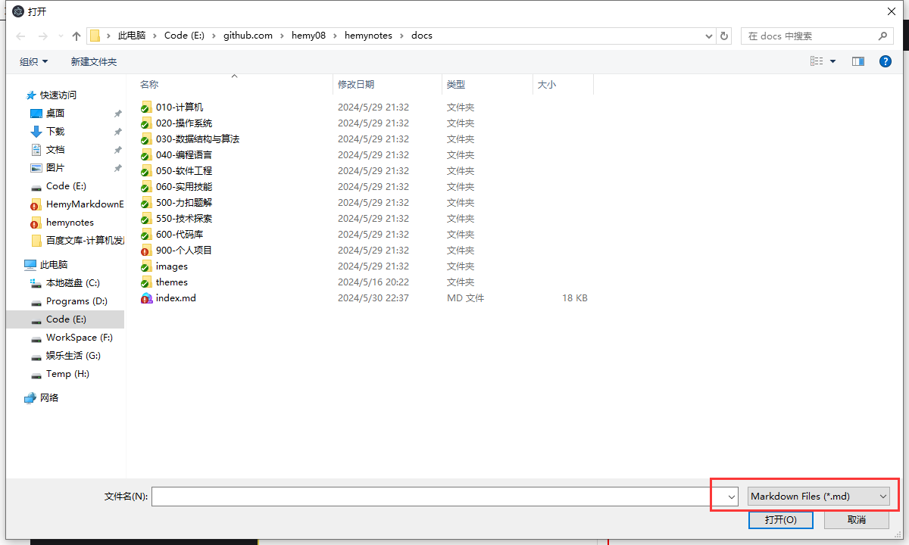This screenshot has height=545, width=909.
Task: Open the Markdown Files type dropdown
Action: tap(818, 497)
